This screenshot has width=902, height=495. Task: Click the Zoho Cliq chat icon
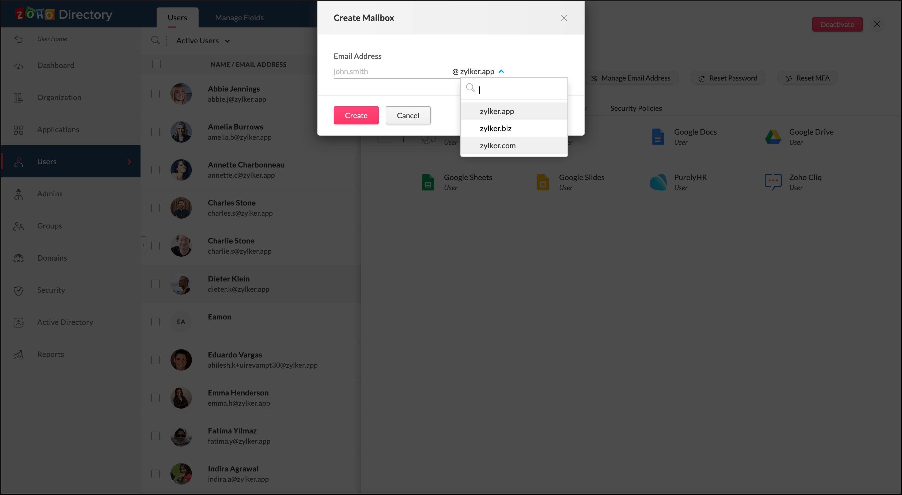click(773, 182)
